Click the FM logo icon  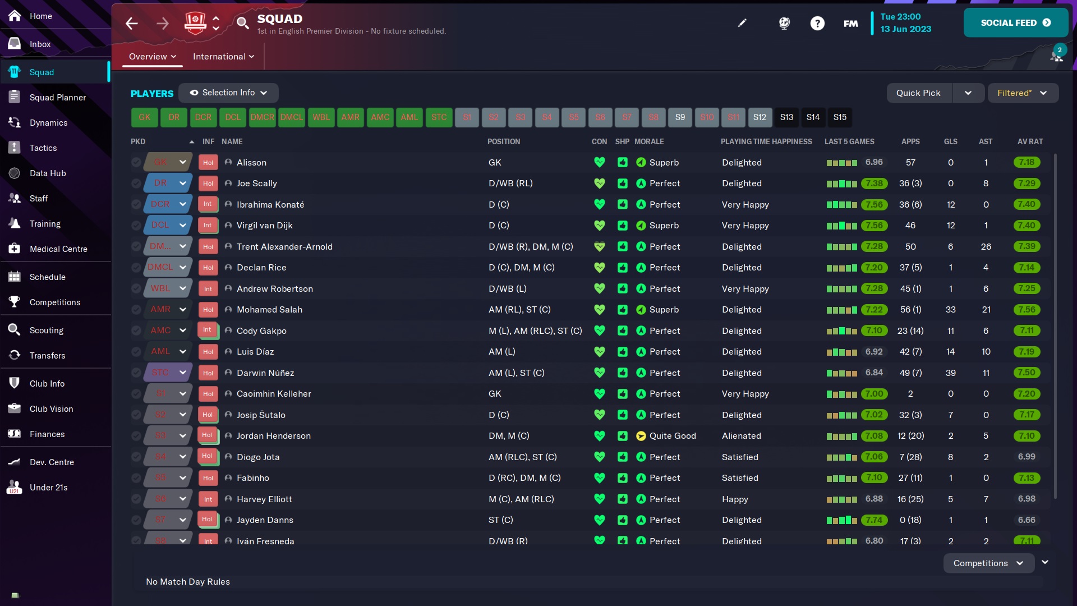[850, 23]
